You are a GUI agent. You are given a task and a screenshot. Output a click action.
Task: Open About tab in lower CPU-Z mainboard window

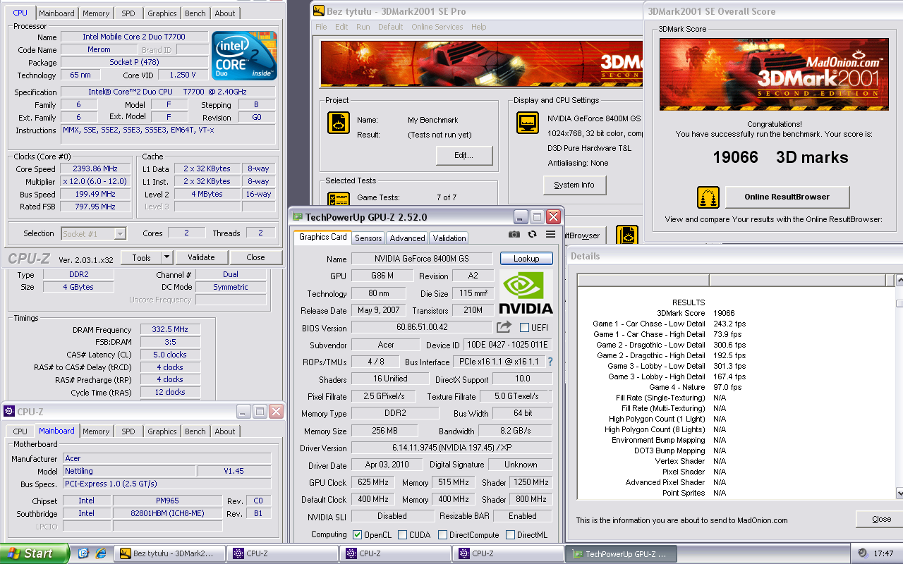(x=225, y=431)
